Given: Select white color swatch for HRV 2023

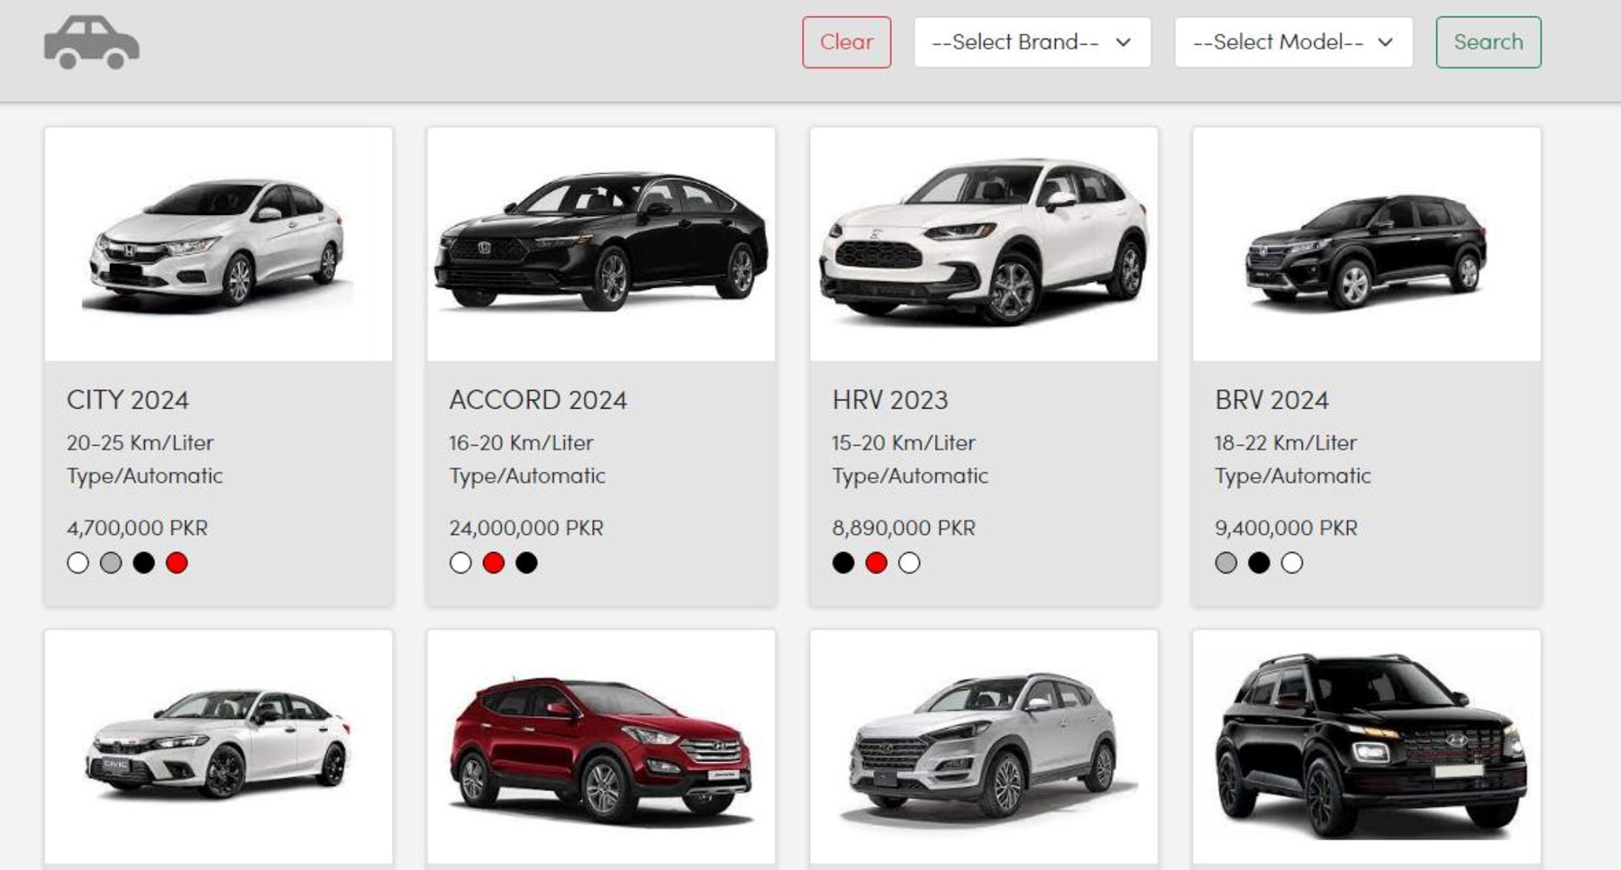Looking at the screenshot, I should click(909, 563).
